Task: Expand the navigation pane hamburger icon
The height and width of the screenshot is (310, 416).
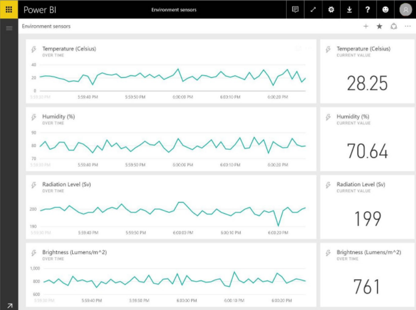Action: coord(9,28)
